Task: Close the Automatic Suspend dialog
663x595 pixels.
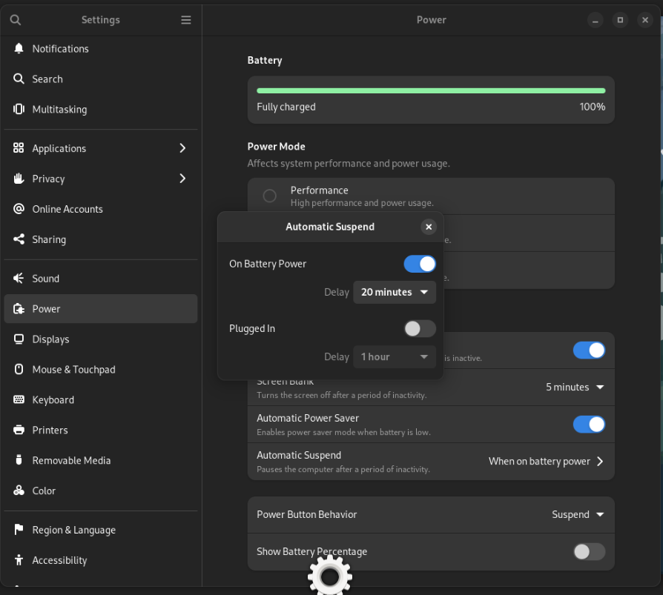Action: (x=429, y=227)
